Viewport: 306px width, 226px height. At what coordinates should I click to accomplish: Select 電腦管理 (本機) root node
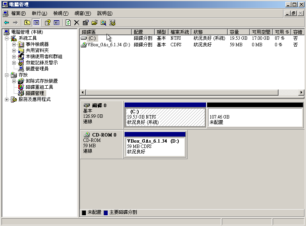click(27, 32)
